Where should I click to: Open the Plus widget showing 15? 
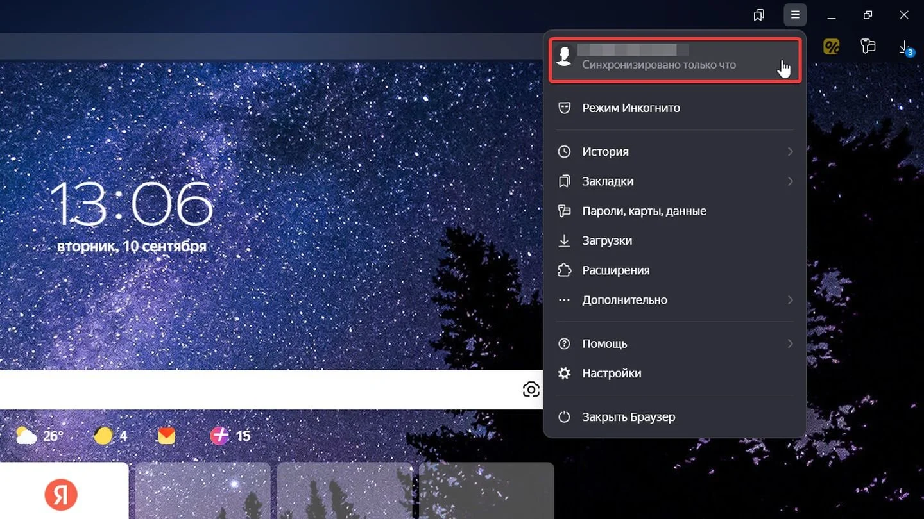coord(230,436)
